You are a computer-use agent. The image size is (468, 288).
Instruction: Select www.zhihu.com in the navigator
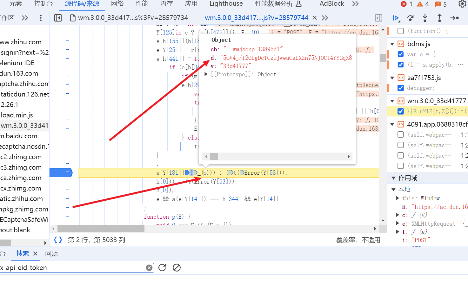point(21,42)
